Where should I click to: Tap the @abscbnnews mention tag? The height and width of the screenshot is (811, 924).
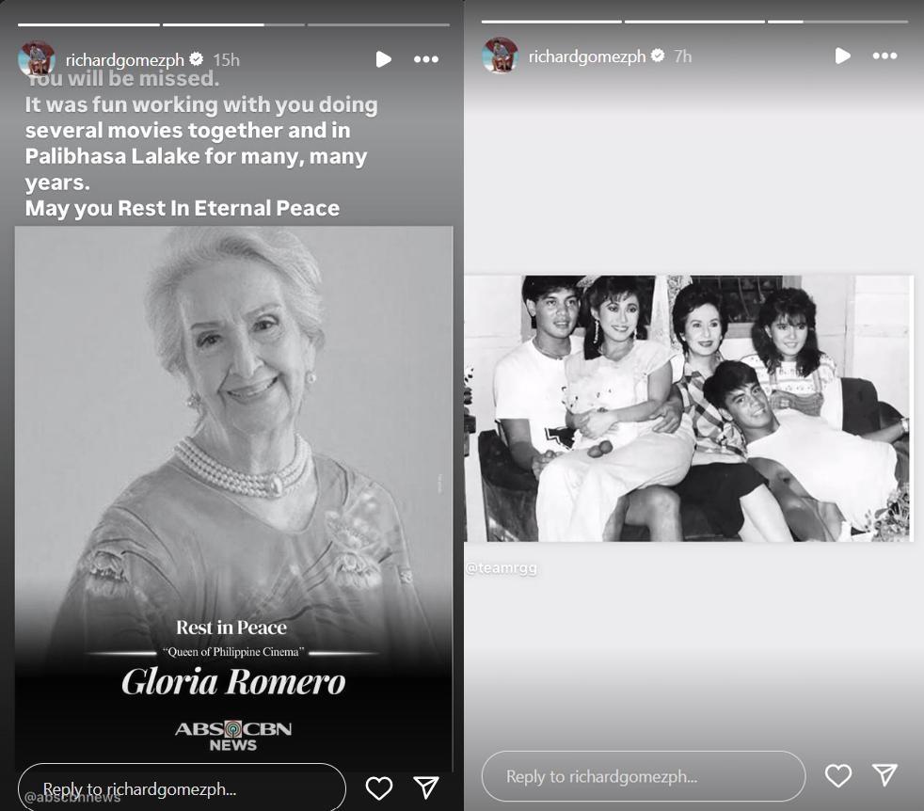(x=72, y=798)
